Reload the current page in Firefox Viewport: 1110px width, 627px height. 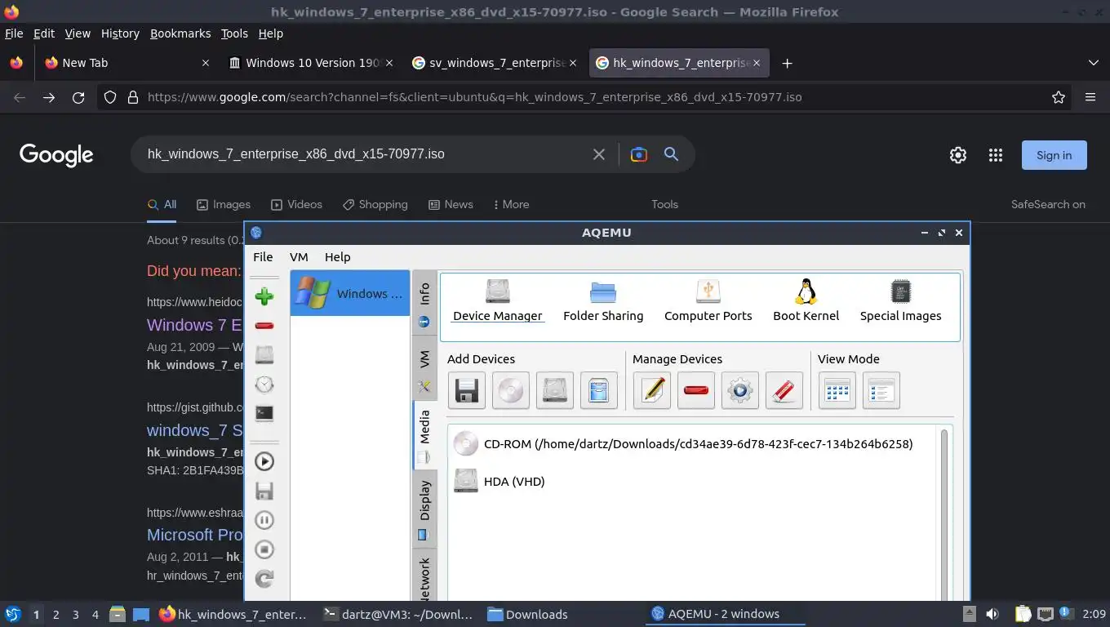pos(78,97)
